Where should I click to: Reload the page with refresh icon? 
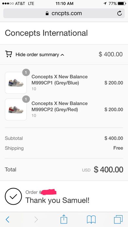120,13
